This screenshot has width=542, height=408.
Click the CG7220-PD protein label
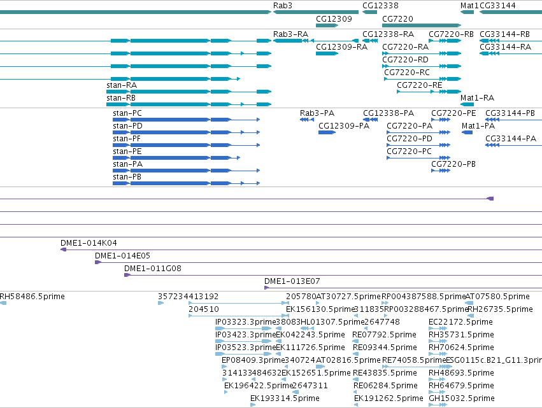[x=410, y=139]
